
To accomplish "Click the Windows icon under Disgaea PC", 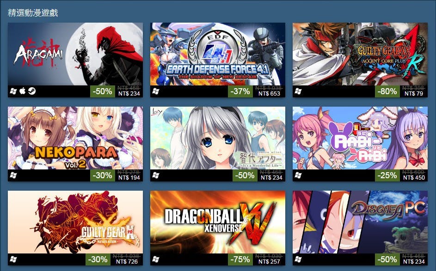I will tap(298, 259).
